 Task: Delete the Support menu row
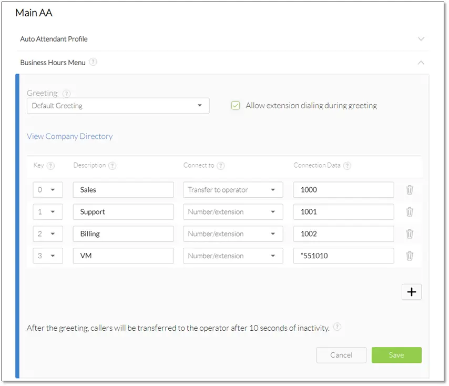pyautogui.click(x=410, y=212)
